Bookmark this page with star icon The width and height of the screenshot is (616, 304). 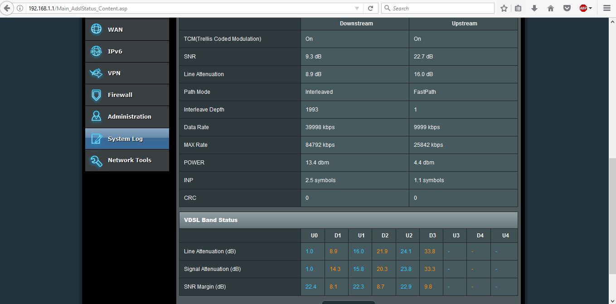coord(504,8)
